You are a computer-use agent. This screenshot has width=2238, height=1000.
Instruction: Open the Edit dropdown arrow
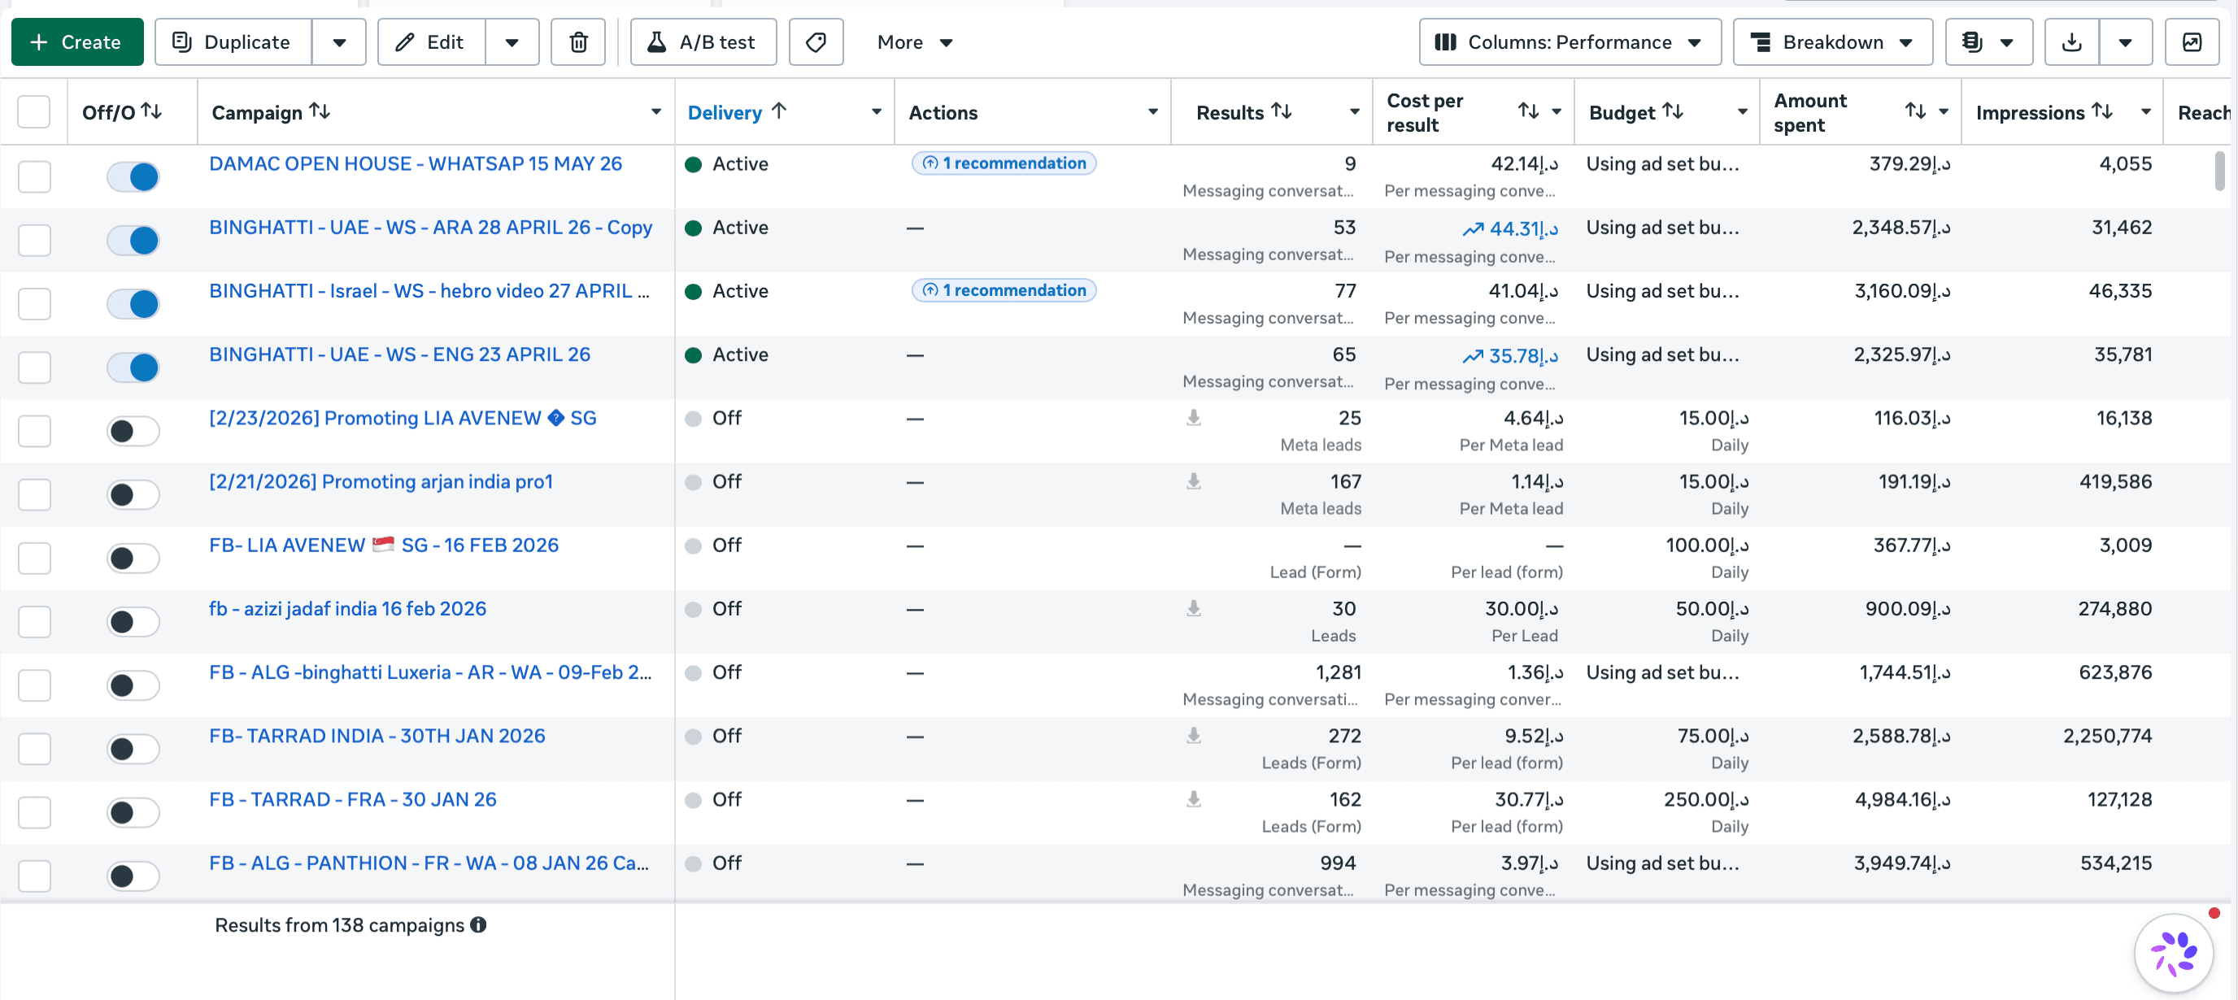click(x=512, y=41)
